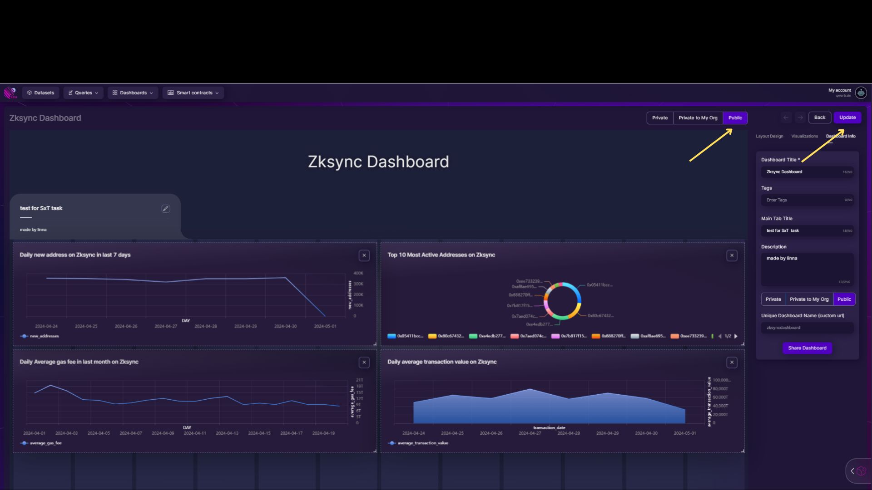Toggle 0xaf8ae695 legend entry
This screenshot has width=872, height=490.
(x=648, y=336)
